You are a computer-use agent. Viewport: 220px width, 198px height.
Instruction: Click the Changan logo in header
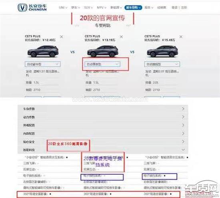point(32,8)
